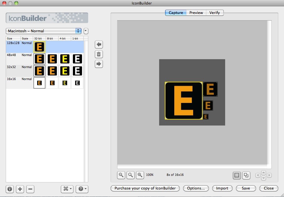Click the Close button
Viewport: 284px width, 197px height.
pos(269,188)
